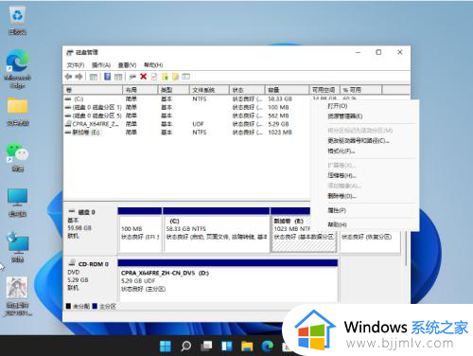Screen dimensions: 473x356
Task: Sort by the 容量 column header
Action: pos(287,90)
